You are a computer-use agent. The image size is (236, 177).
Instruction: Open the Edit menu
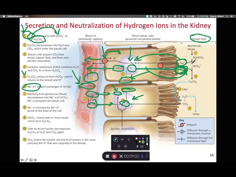(27, 16)
